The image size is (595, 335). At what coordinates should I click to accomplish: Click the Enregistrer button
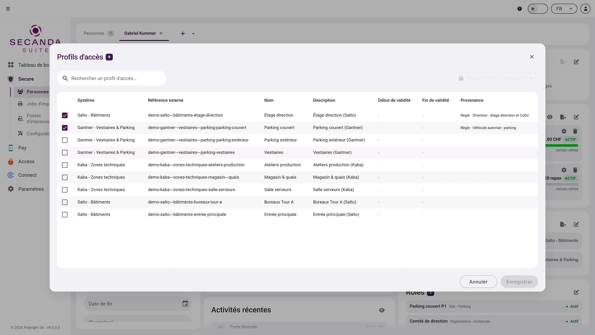pos(519,282)
